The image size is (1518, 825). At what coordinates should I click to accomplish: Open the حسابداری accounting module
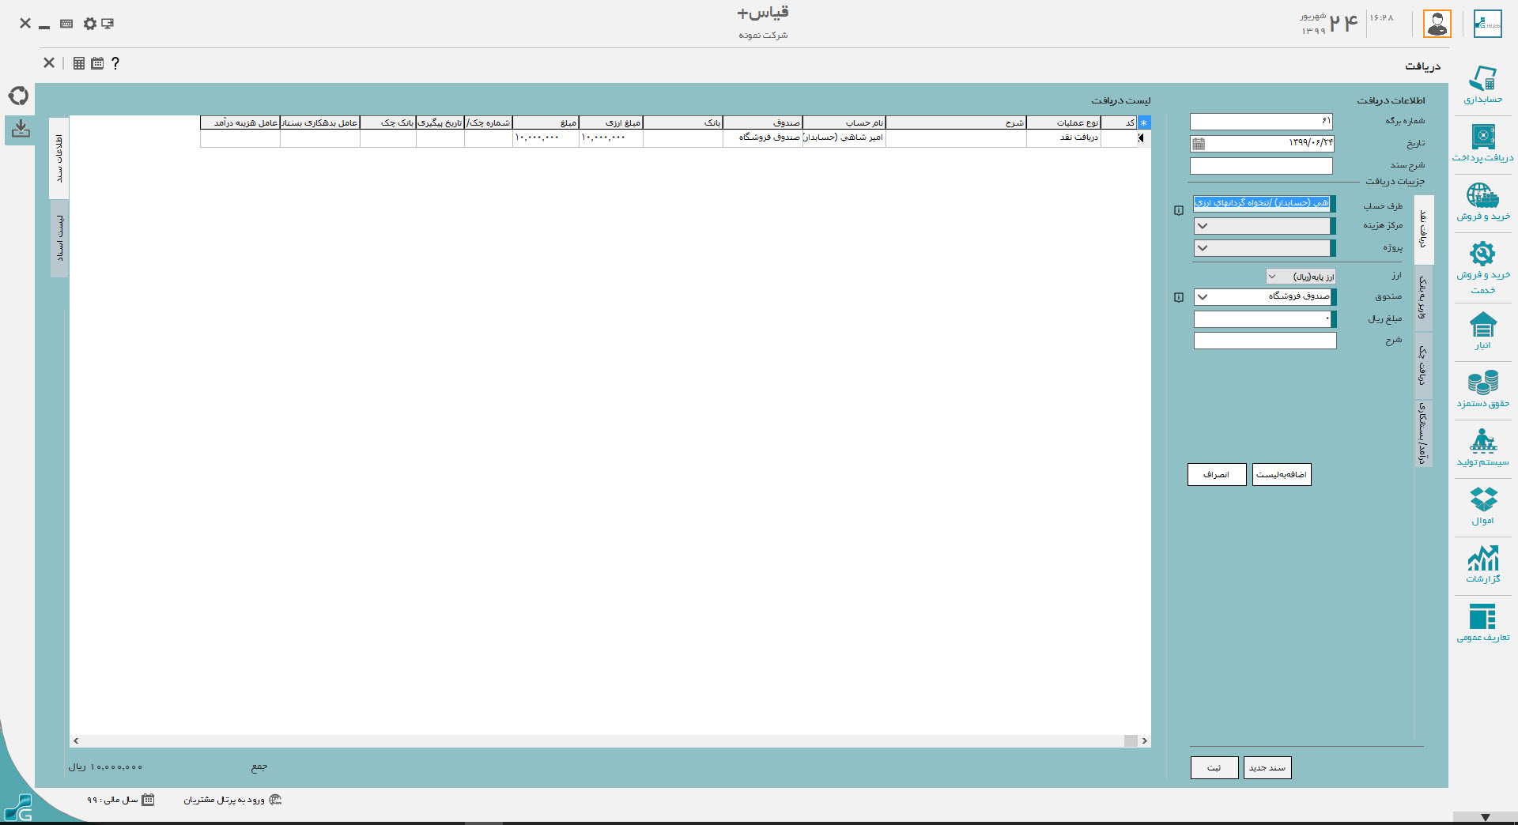pos(1482,85)
